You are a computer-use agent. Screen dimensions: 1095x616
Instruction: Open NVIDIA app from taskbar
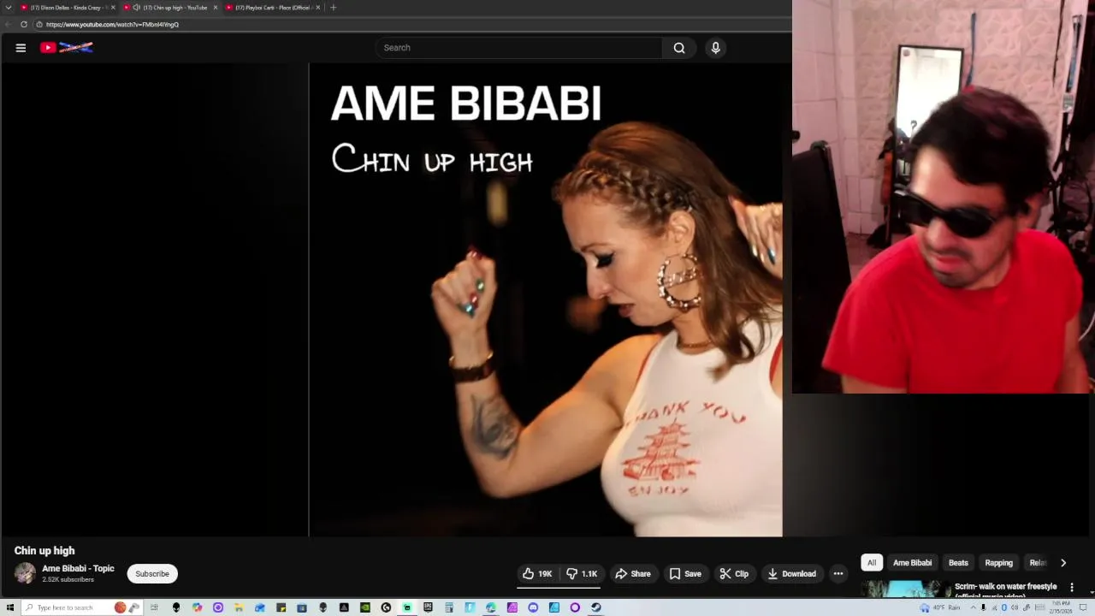pos(365,607)
